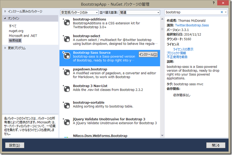Expand the インストール済みのパッケージ tree node
232x155 pixels.
point(5,11)
